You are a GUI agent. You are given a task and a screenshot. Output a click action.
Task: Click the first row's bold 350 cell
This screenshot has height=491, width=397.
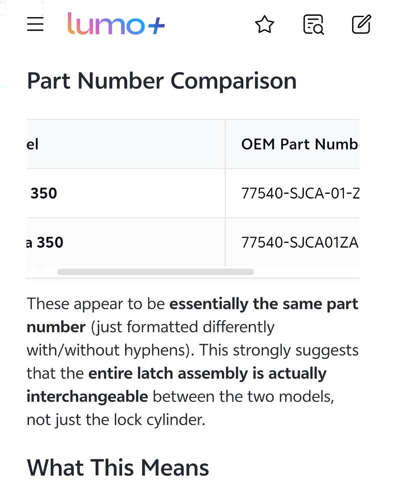pyautogui.click(x=44, y=193)
